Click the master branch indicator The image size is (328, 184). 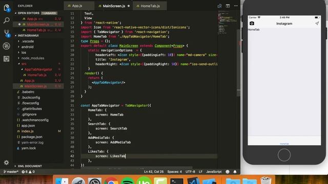11,172
